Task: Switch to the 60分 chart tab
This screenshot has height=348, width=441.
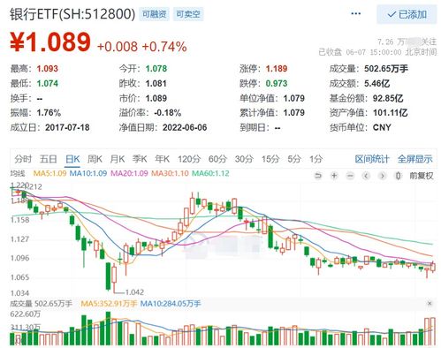Action: (x=217, y=159)
